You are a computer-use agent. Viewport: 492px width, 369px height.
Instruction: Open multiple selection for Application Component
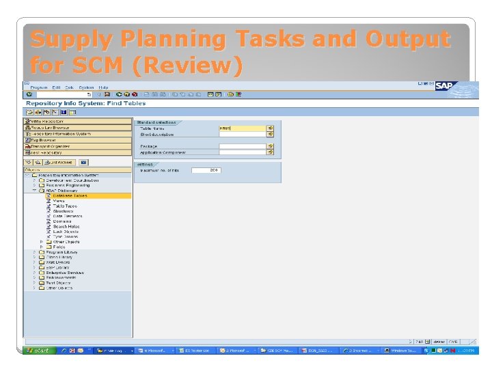(x=270, y=152)
